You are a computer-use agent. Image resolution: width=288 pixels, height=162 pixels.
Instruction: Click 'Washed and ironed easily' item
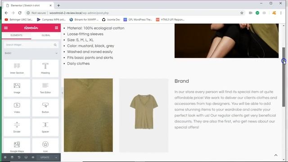point(90,52)
